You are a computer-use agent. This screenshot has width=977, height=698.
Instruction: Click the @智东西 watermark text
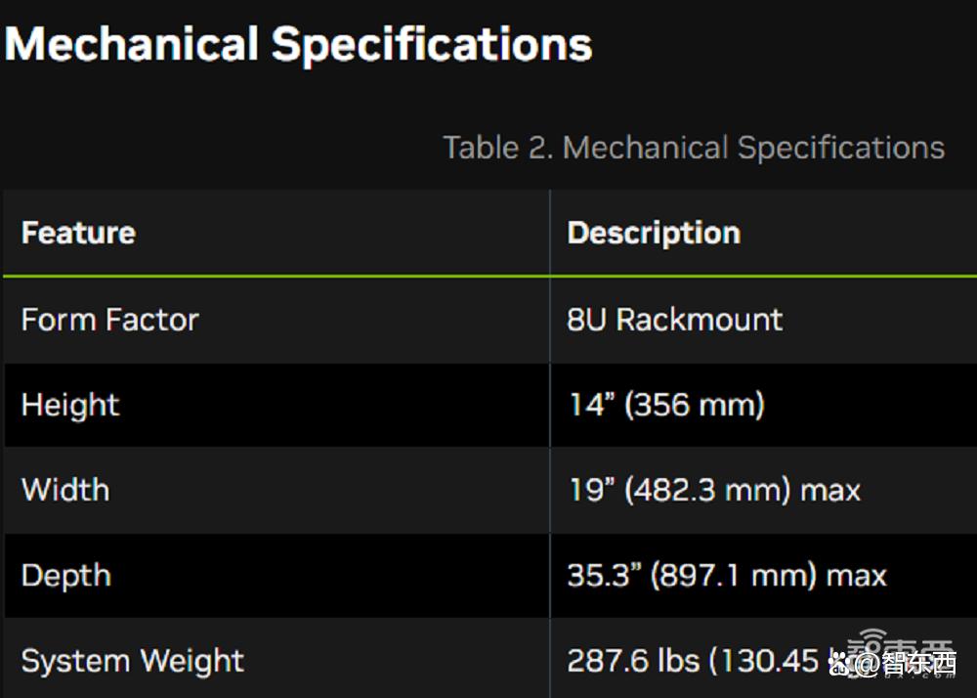tap(906, 665)
